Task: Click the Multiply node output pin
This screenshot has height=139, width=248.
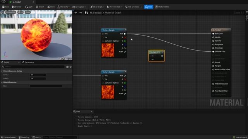Action: tap(162, 56)
